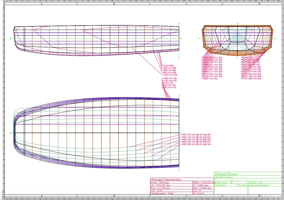Click the "Default Project" title block text
This screenshot has width=284, height=200.
(226, 174)
